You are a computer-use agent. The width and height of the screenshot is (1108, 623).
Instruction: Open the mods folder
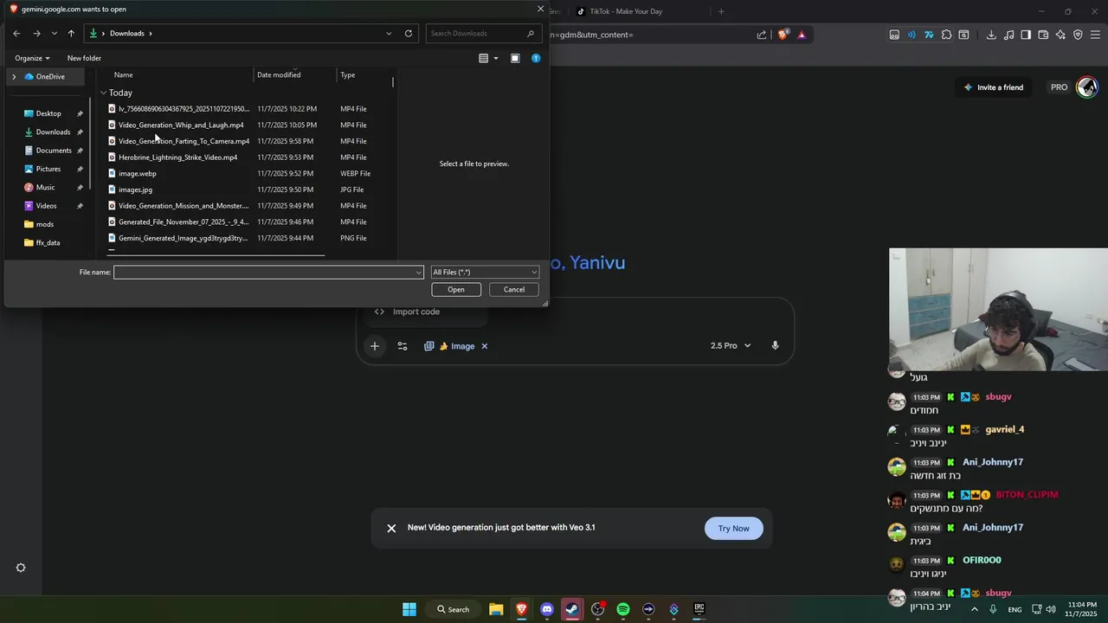pos(44,224)
